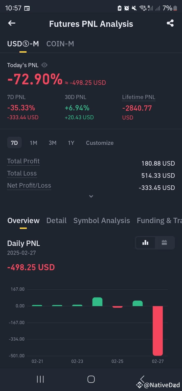Open the Funding & Transaction tab
The height and width of the screenshot is (391, 182).
point(159,221)
